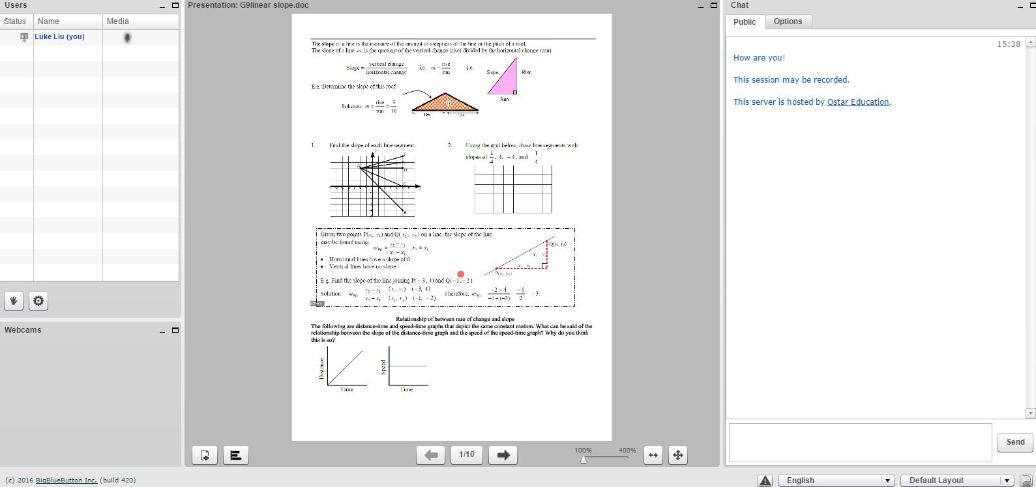Minimize the Chat panel
This screenshot has height=487, width=1036.
[x=1022, y=5]
